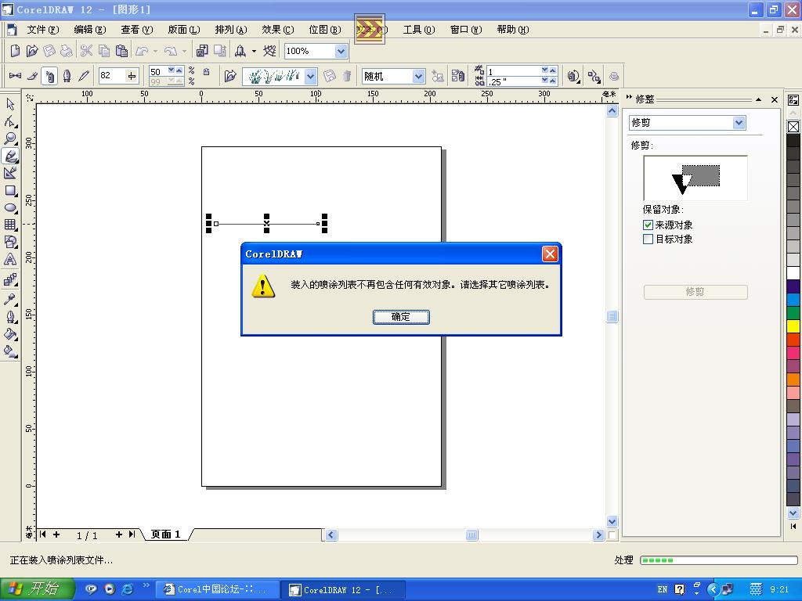This screenshot has height=601, width=802.
Task: Click the Open file icon
Action: (32, 51)
